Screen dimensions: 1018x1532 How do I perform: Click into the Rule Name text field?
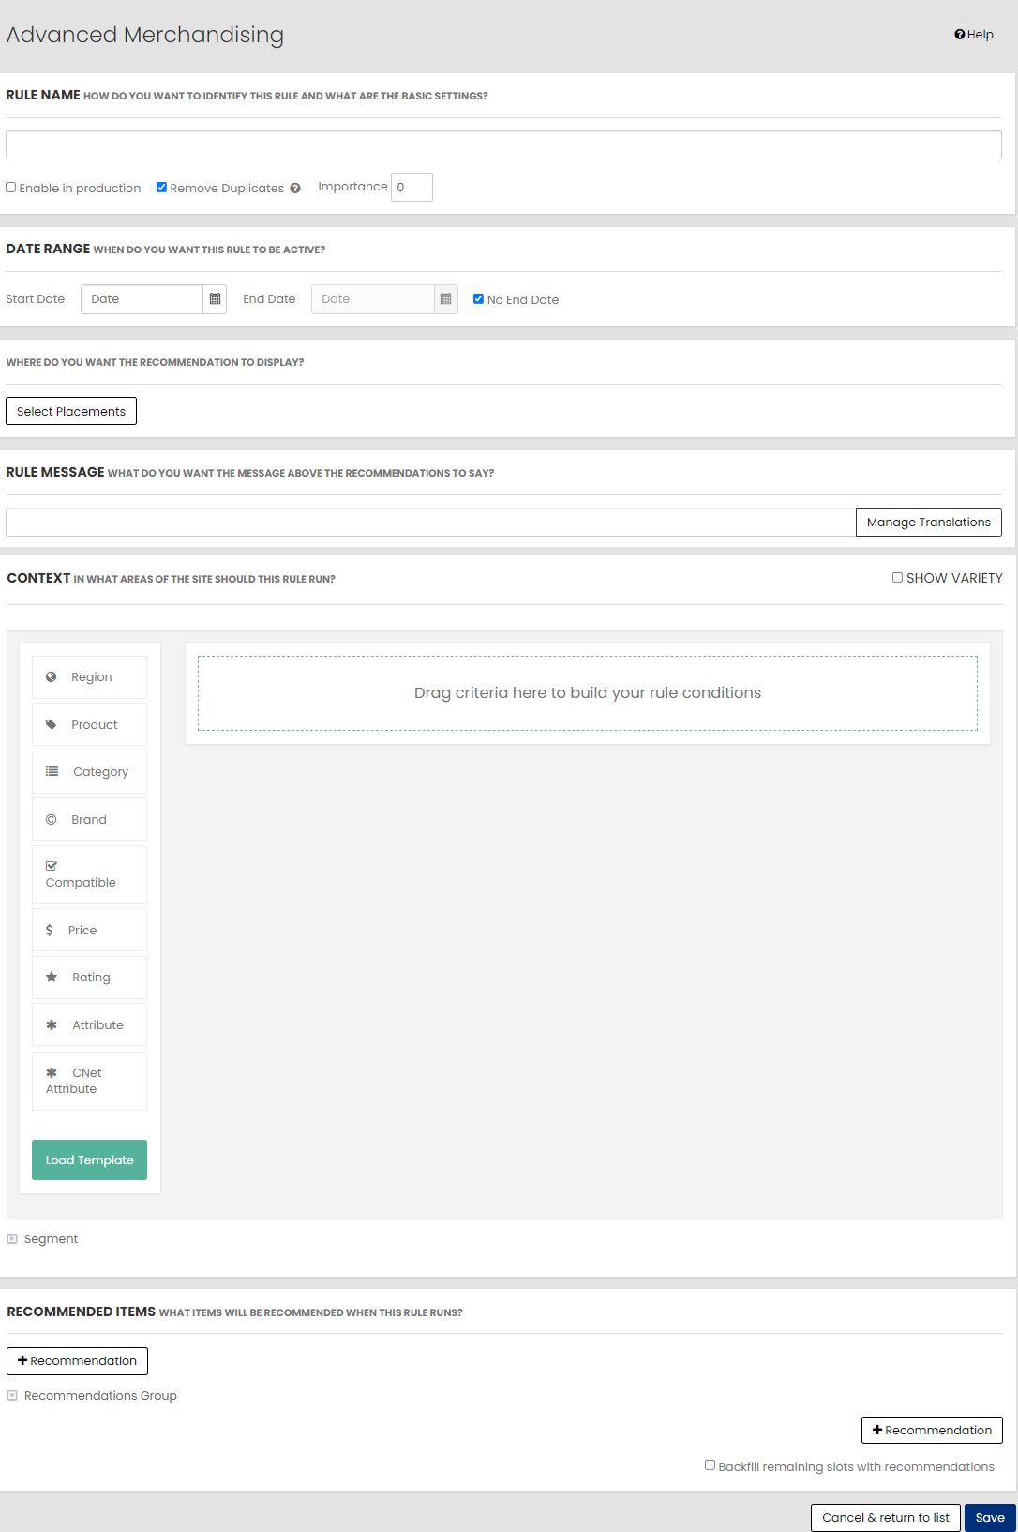click(x=503, y=144)
